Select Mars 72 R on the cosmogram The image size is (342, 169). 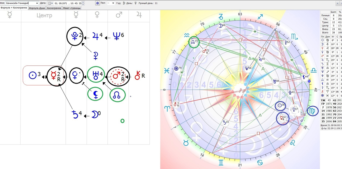click(206, 51)
